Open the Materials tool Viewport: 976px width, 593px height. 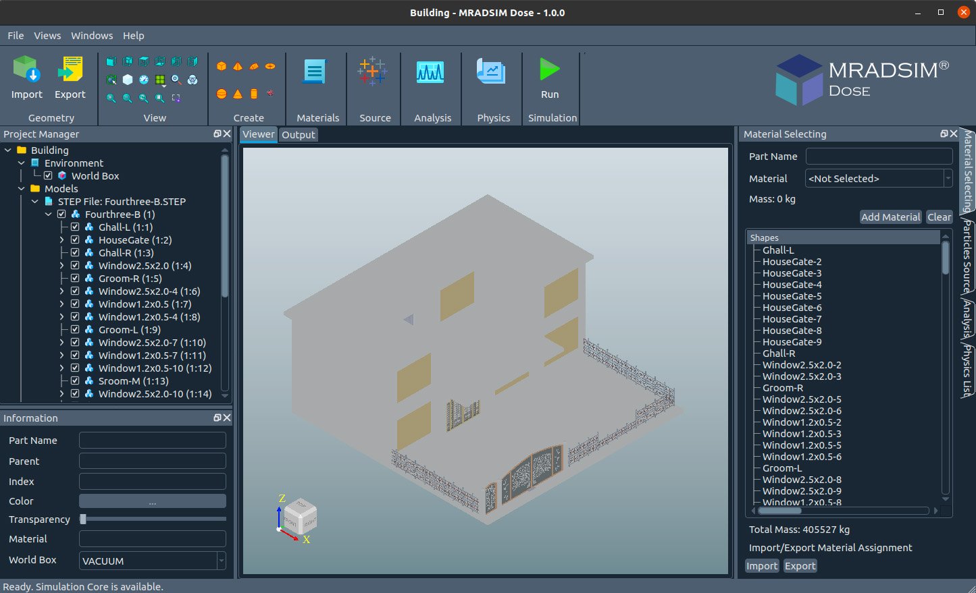315,72
